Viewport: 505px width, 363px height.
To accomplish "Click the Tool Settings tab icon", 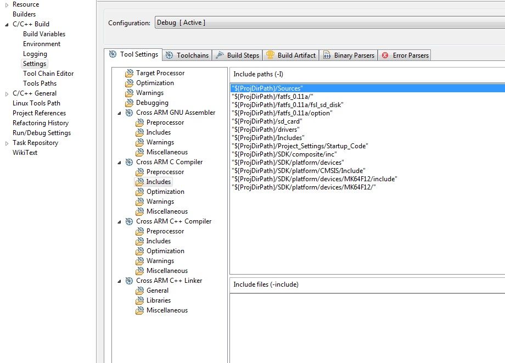I will pos(113,54).
